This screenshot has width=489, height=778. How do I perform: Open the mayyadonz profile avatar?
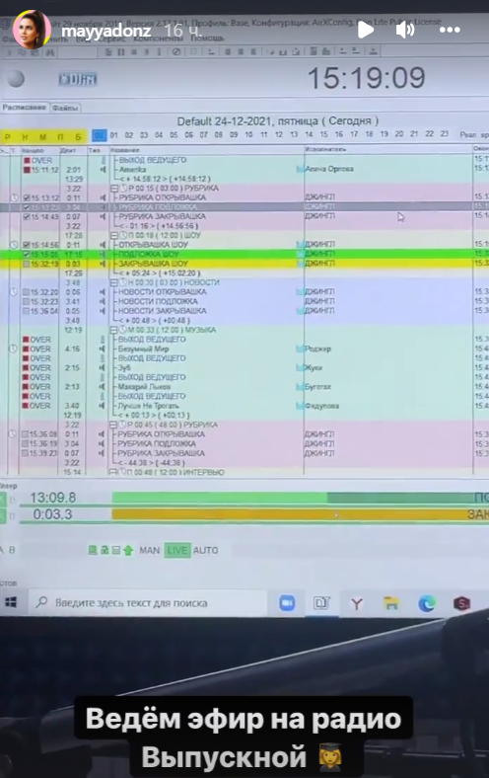click(x=32, y=30)
